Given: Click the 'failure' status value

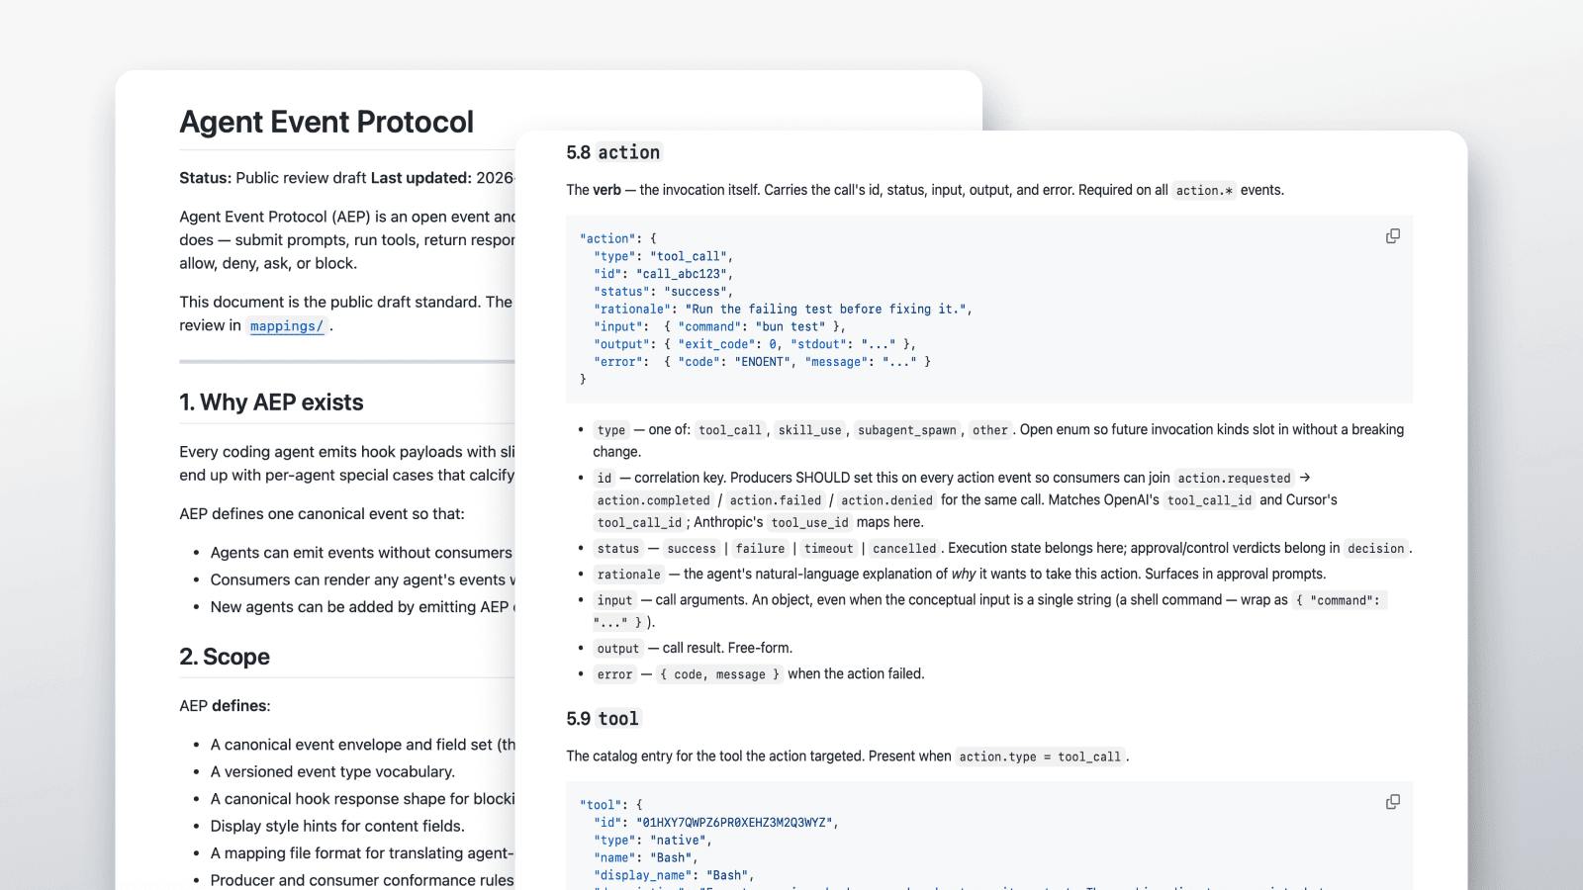Looking at the screenshot, I should [760, 549].
